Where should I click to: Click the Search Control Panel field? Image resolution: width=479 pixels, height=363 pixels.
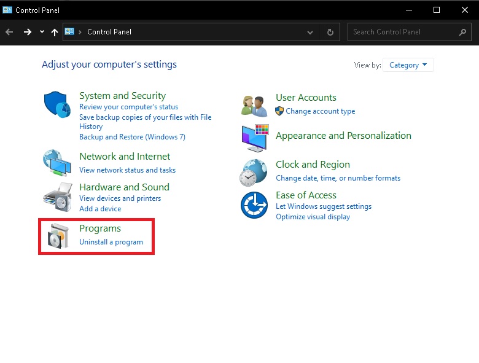coord(404,32)
